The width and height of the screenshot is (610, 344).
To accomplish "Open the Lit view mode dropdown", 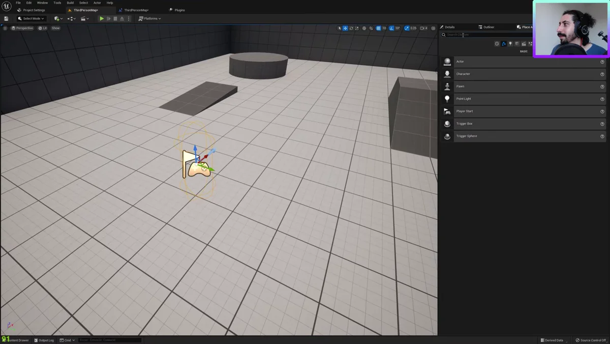I will pos(43,28).
